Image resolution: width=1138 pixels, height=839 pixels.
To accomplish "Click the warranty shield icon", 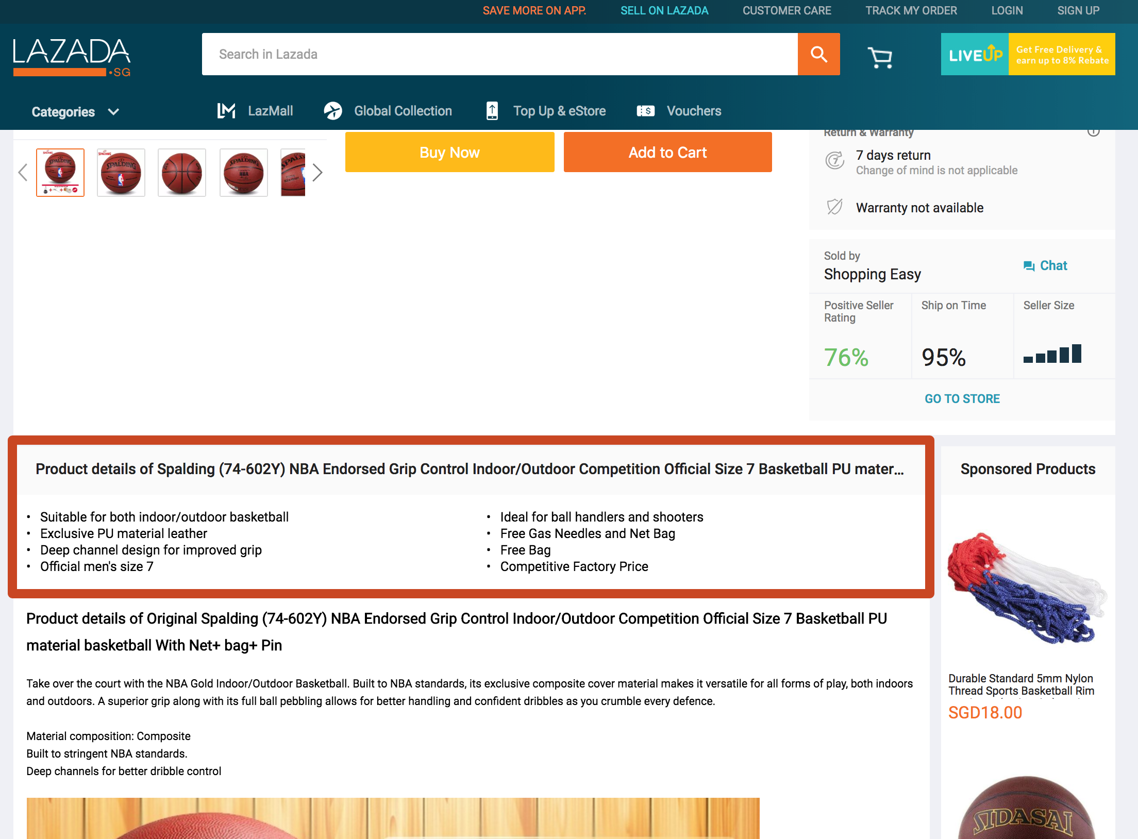I will [x=833, y=208].
